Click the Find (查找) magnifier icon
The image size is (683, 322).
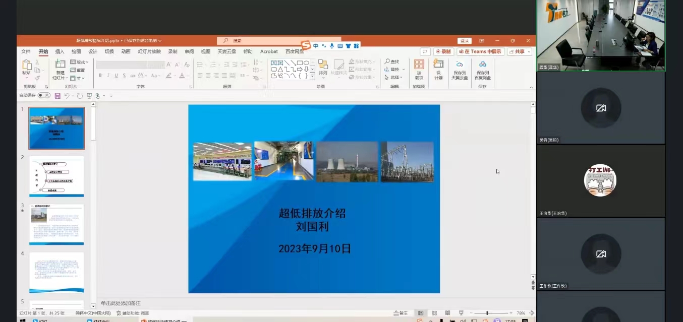[x=387, y=61]
